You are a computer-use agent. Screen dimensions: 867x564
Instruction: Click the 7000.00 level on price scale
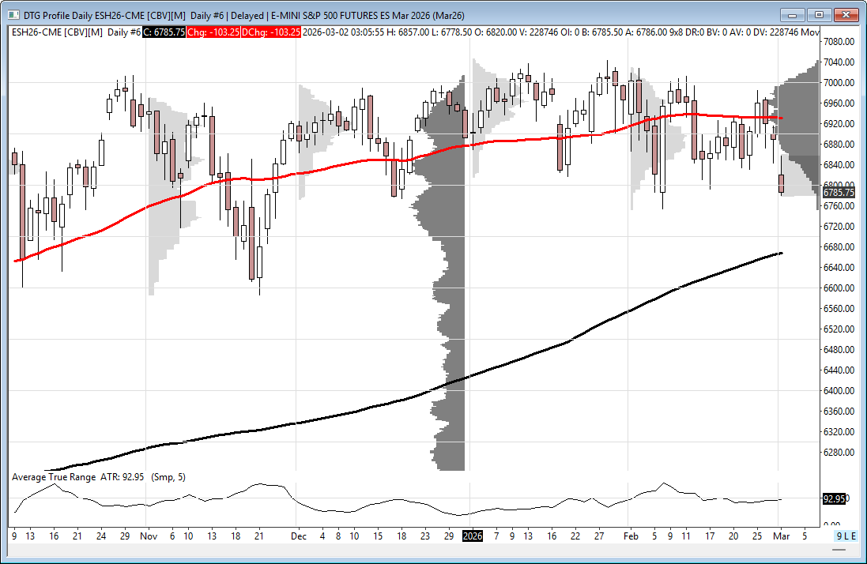click(838, 83)
